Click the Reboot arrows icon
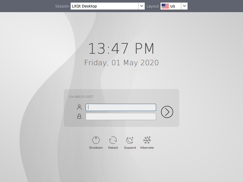This screenshot has width=243, height=182. (113, 140)
